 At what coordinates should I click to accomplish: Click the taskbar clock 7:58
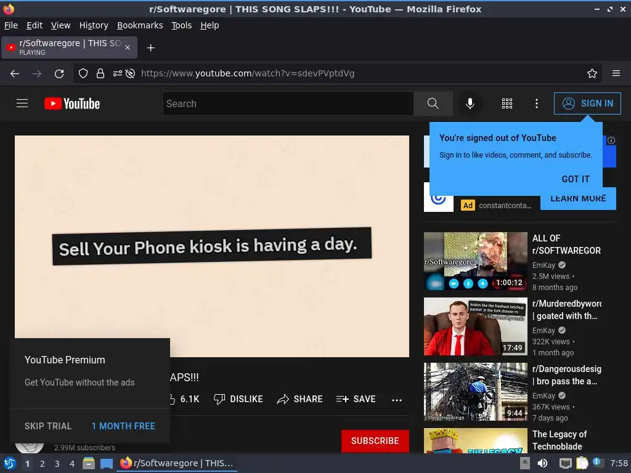[619, 463]
